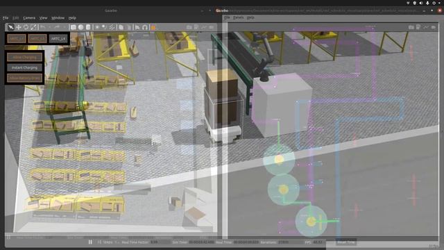Pause the simulation
This screenshot has height=250, width=444.
(x=90, y=242)
